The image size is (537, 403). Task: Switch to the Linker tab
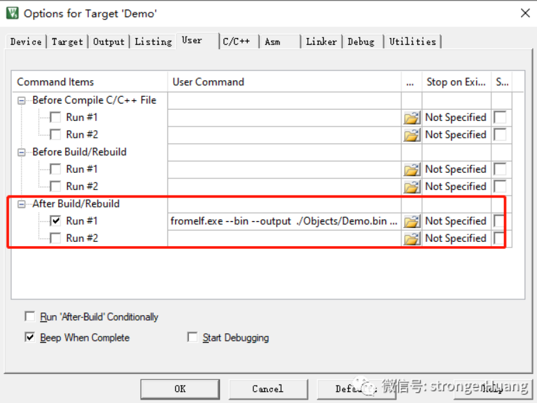tap(321, 41)
